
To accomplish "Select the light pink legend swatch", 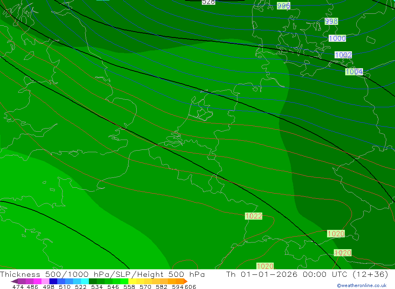I will click(x=45, y=281).
